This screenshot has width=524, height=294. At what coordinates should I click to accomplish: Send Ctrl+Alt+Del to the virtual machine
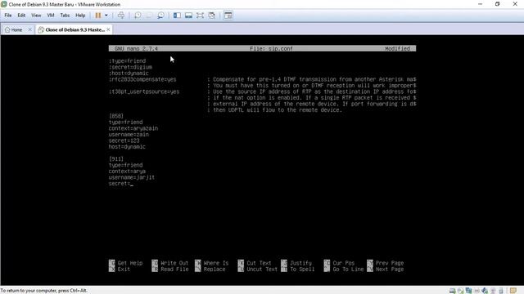coord(121,16)
